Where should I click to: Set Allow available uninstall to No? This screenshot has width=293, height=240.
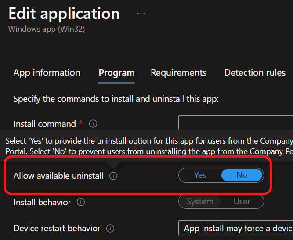(242, 175)
